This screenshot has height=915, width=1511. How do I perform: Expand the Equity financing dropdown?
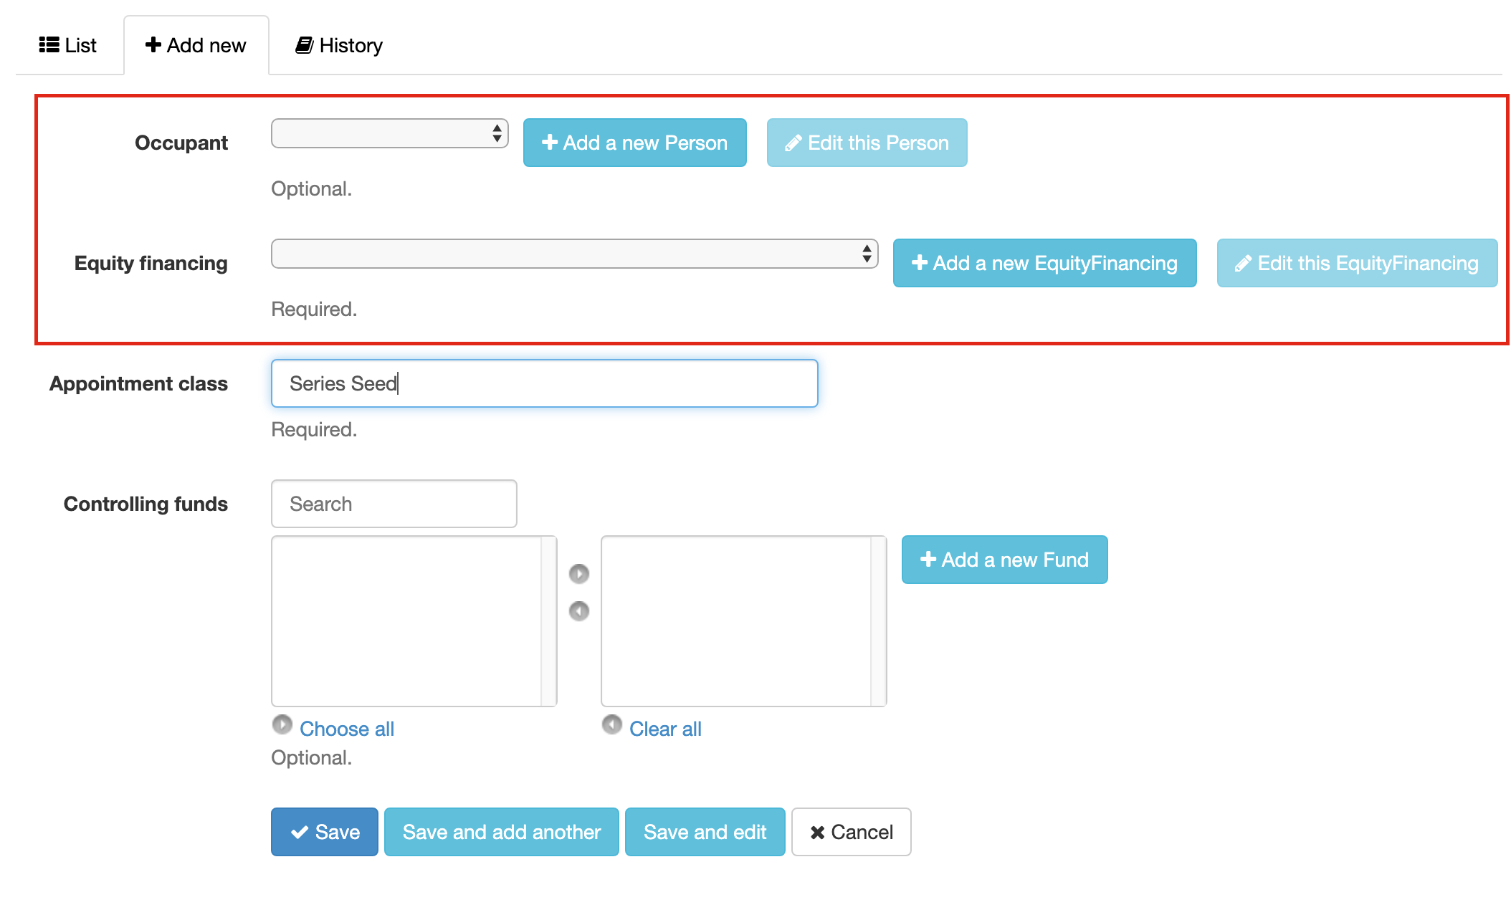point(574,254)
